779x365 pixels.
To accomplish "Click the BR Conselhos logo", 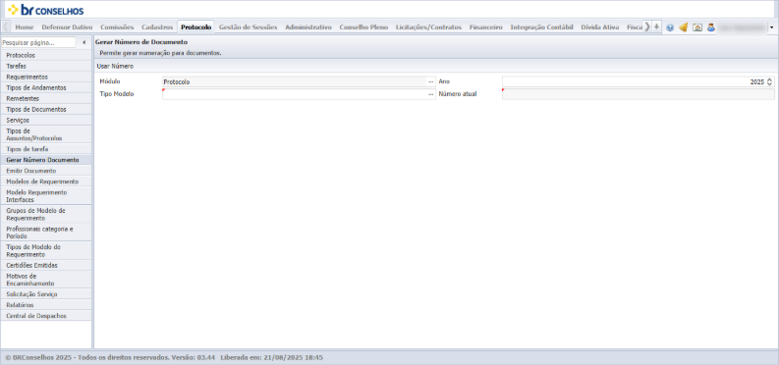I will [x=46, y=10].
